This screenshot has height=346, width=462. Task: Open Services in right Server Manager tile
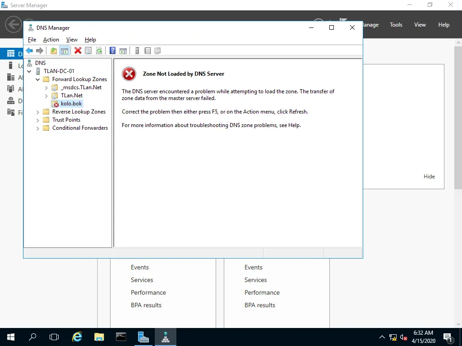[255, 280]
